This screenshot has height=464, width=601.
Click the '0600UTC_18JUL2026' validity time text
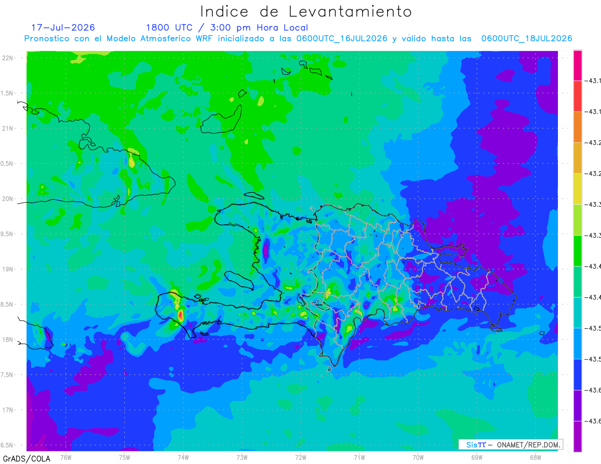tap(526, 39)
